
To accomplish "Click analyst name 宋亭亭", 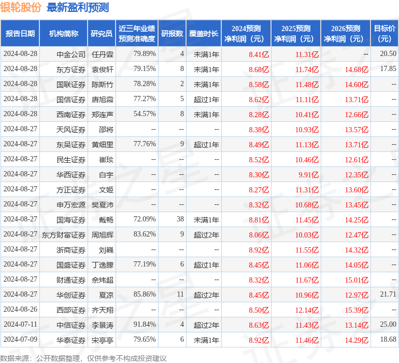I will coord(103,340).
